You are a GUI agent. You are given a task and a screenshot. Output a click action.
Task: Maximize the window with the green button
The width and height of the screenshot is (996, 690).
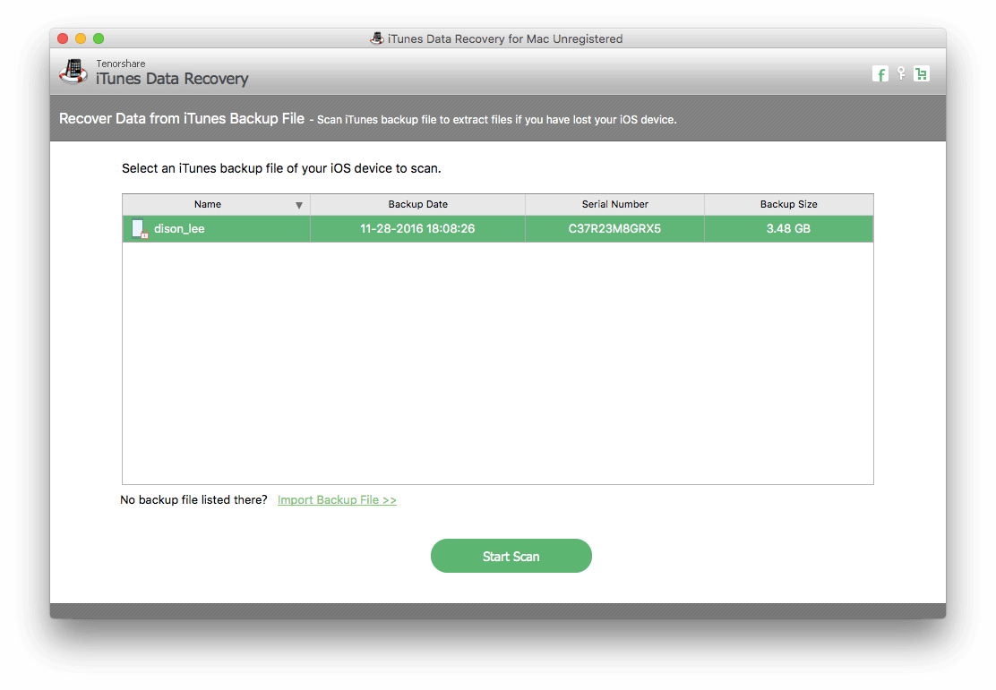pyautogui.click(x=99, y=38)
